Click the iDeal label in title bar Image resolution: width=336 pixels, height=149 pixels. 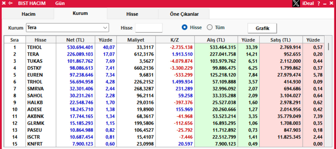308,3
